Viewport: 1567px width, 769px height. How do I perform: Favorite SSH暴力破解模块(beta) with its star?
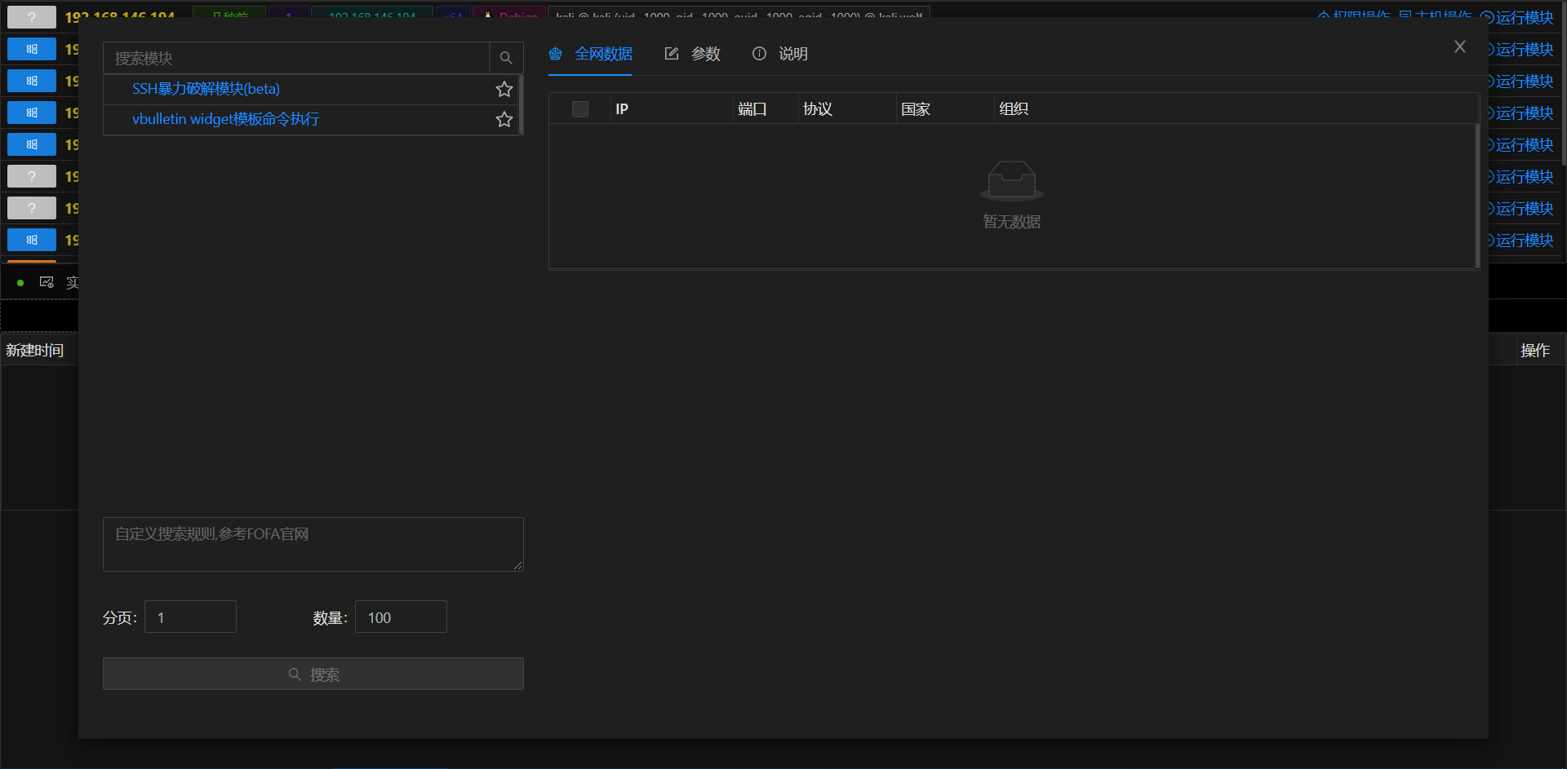click(504, 89)
